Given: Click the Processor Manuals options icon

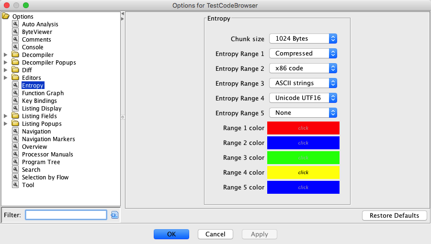Looking at the screenshot, I should tap(15, 155).
